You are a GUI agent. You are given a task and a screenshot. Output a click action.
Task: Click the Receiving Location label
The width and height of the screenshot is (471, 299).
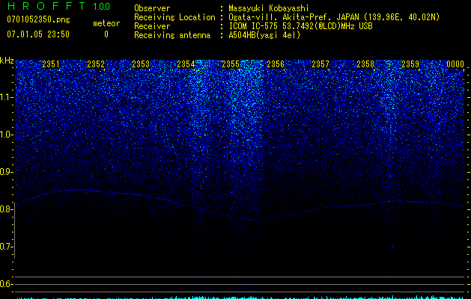click(174, 17)
